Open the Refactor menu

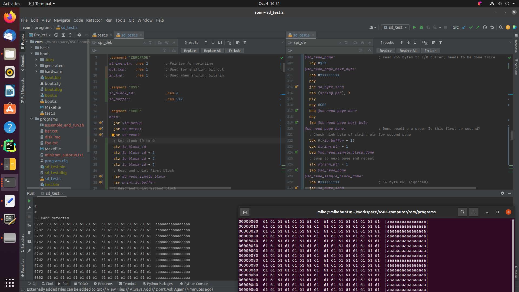(94, 20)
